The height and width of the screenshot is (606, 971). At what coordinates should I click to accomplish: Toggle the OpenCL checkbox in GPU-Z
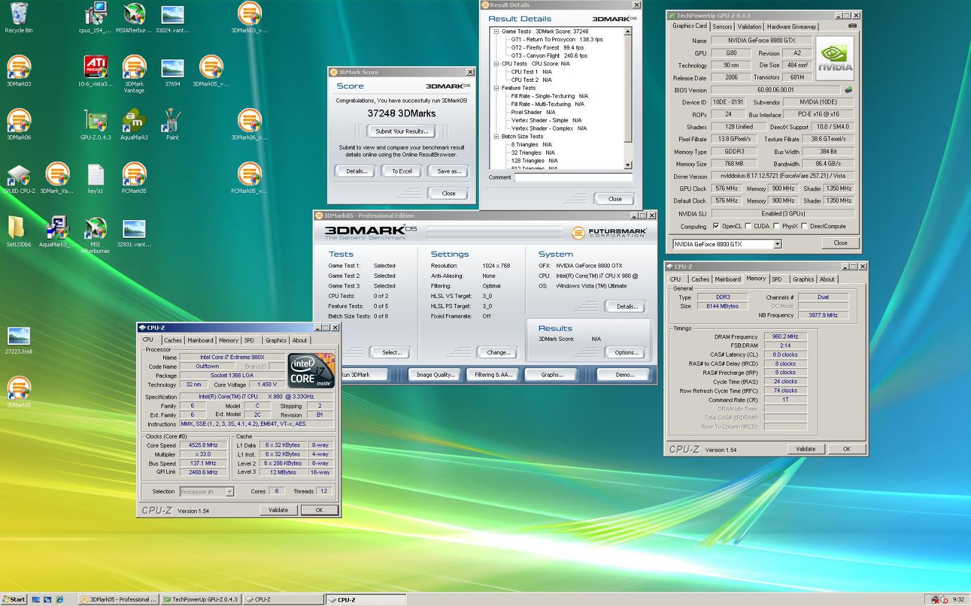(716, 226)
